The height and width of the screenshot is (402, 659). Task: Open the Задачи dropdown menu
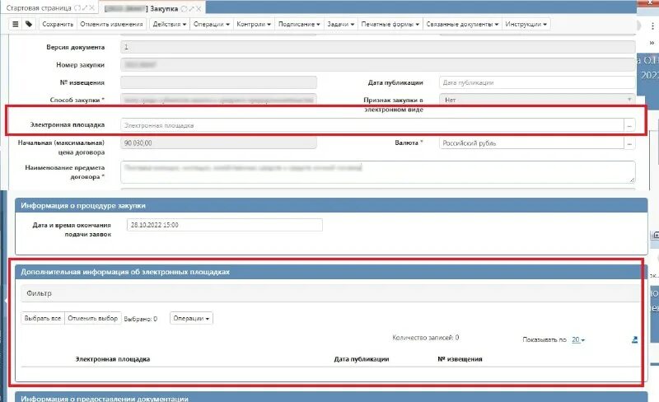340,24
